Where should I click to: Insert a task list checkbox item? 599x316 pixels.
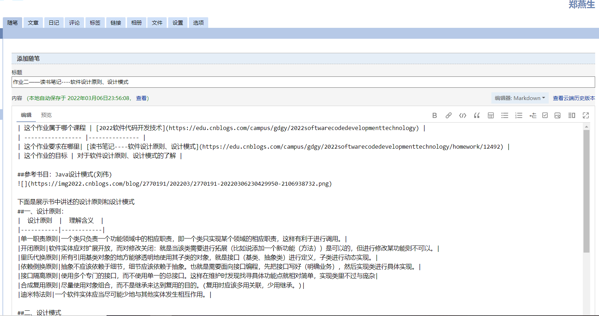[x=545, y=116]
